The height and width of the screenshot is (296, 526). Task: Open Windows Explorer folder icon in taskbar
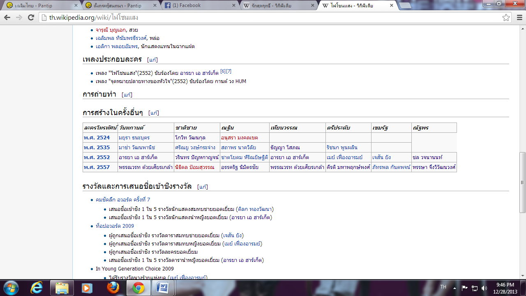click(62, 288)
